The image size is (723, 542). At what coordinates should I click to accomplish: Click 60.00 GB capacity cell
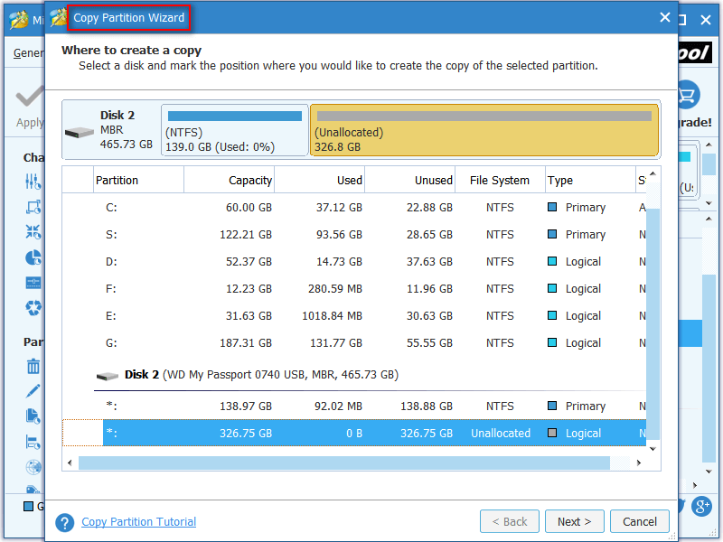coord(249,208)
